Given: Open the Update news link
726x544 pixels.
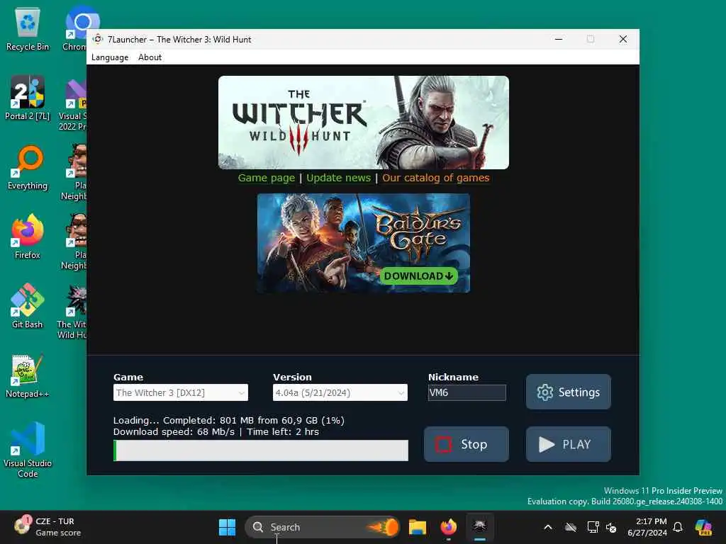Looking at the screenshot, I should click(x=338, y=178).
